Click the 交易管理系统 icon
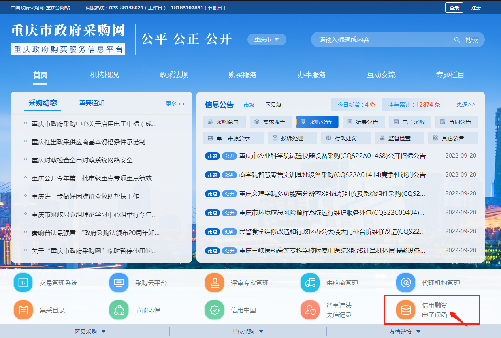 [23, 283]
